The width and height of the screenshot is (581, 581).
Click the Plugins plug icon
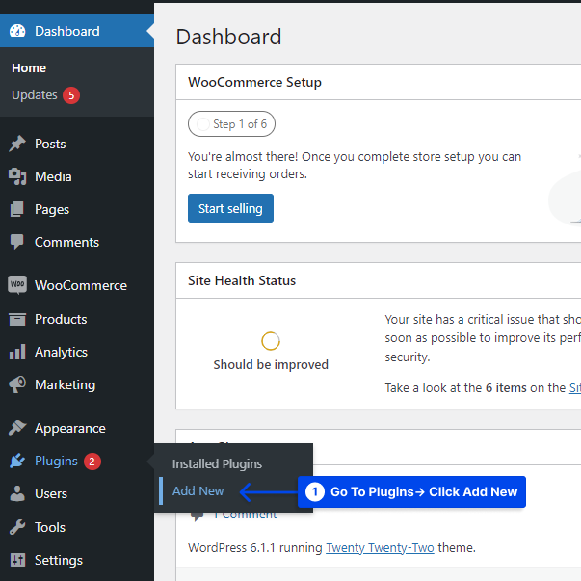coord(17,461)
